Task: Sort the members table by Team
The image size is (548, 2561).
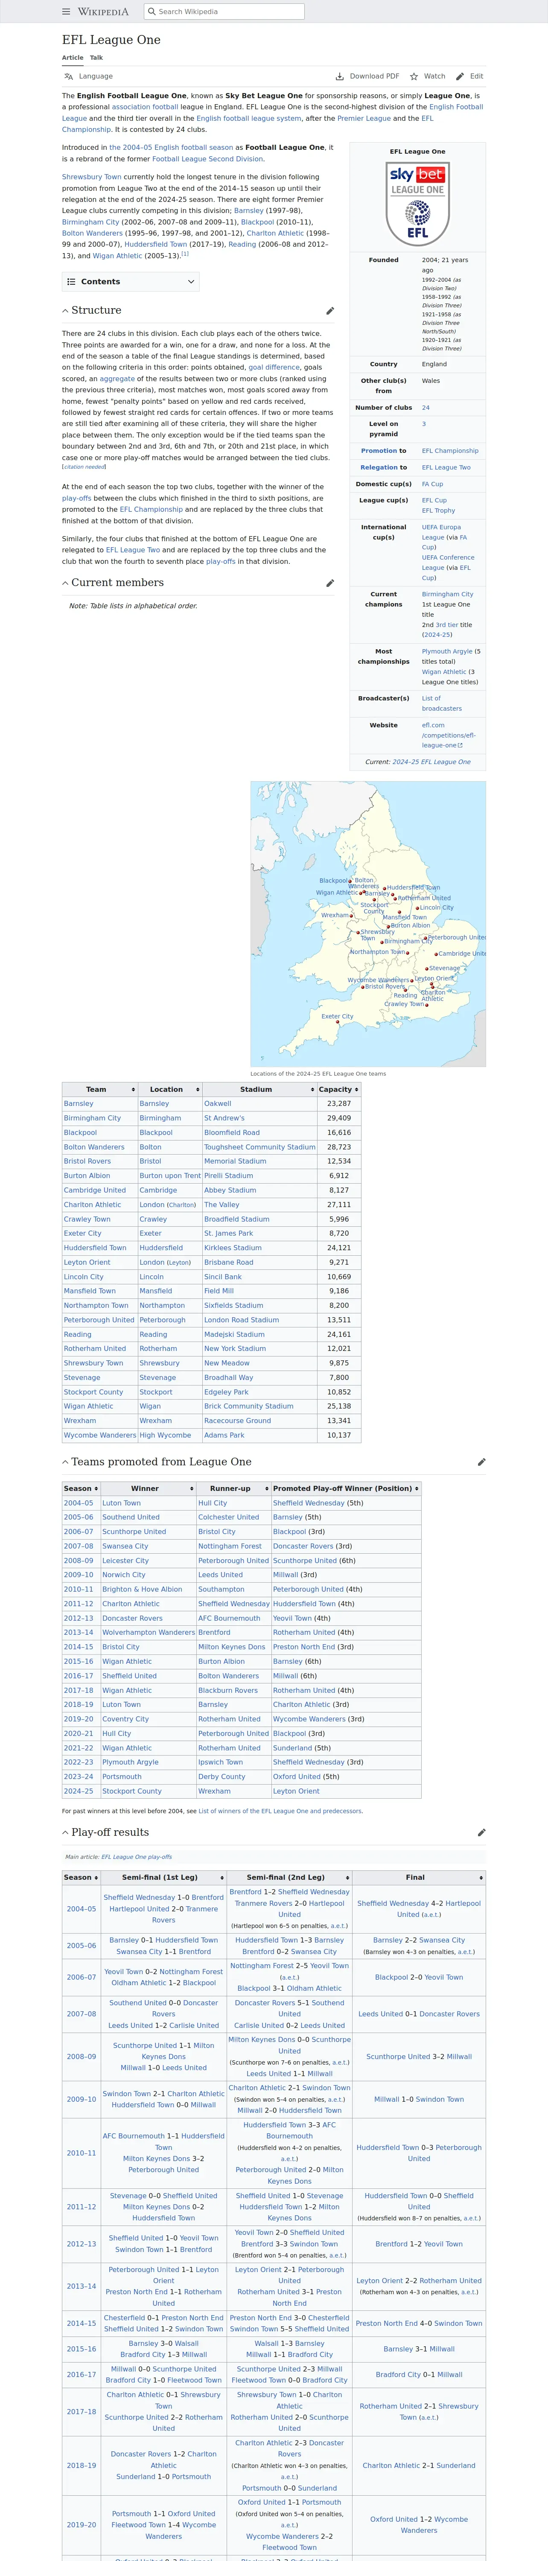Action: tap(99, 1090)
